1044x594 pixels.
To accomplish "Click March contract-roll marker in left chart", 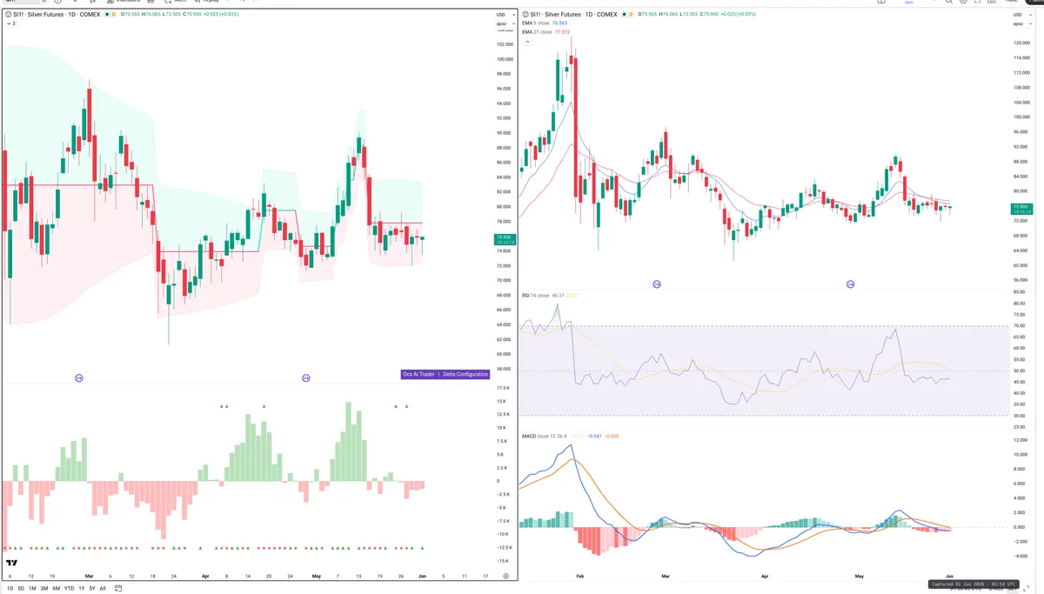I will point(78,377).
